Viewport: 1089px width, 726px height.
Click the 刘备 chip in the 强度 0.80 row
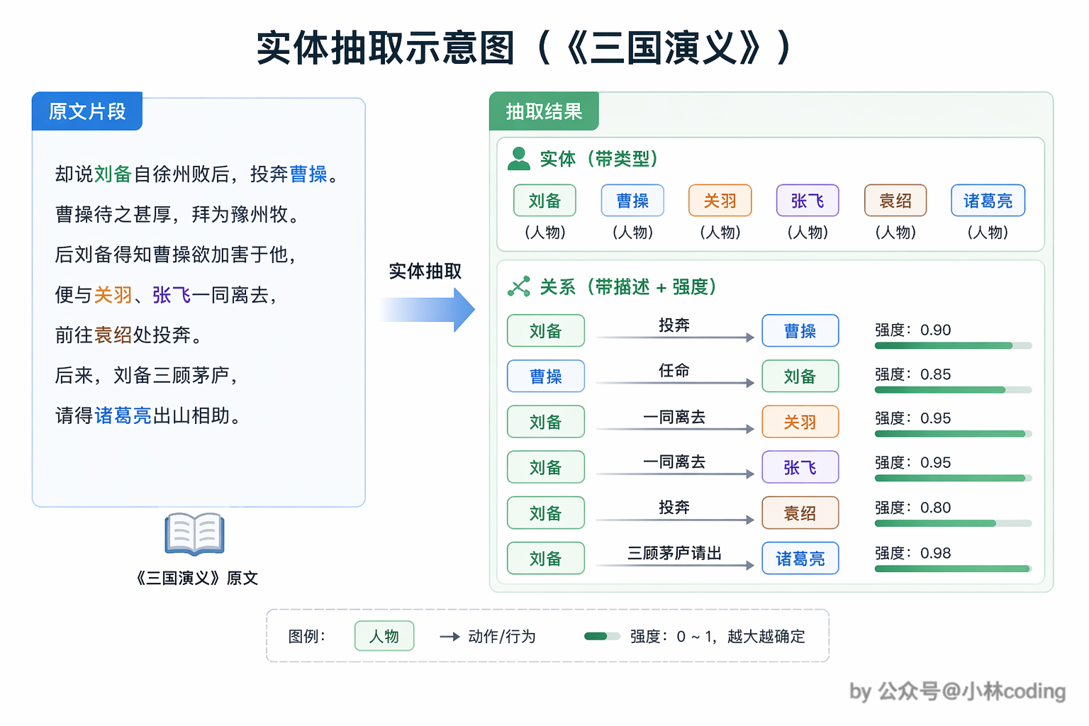pyautogui.click(x=546, y=513)
